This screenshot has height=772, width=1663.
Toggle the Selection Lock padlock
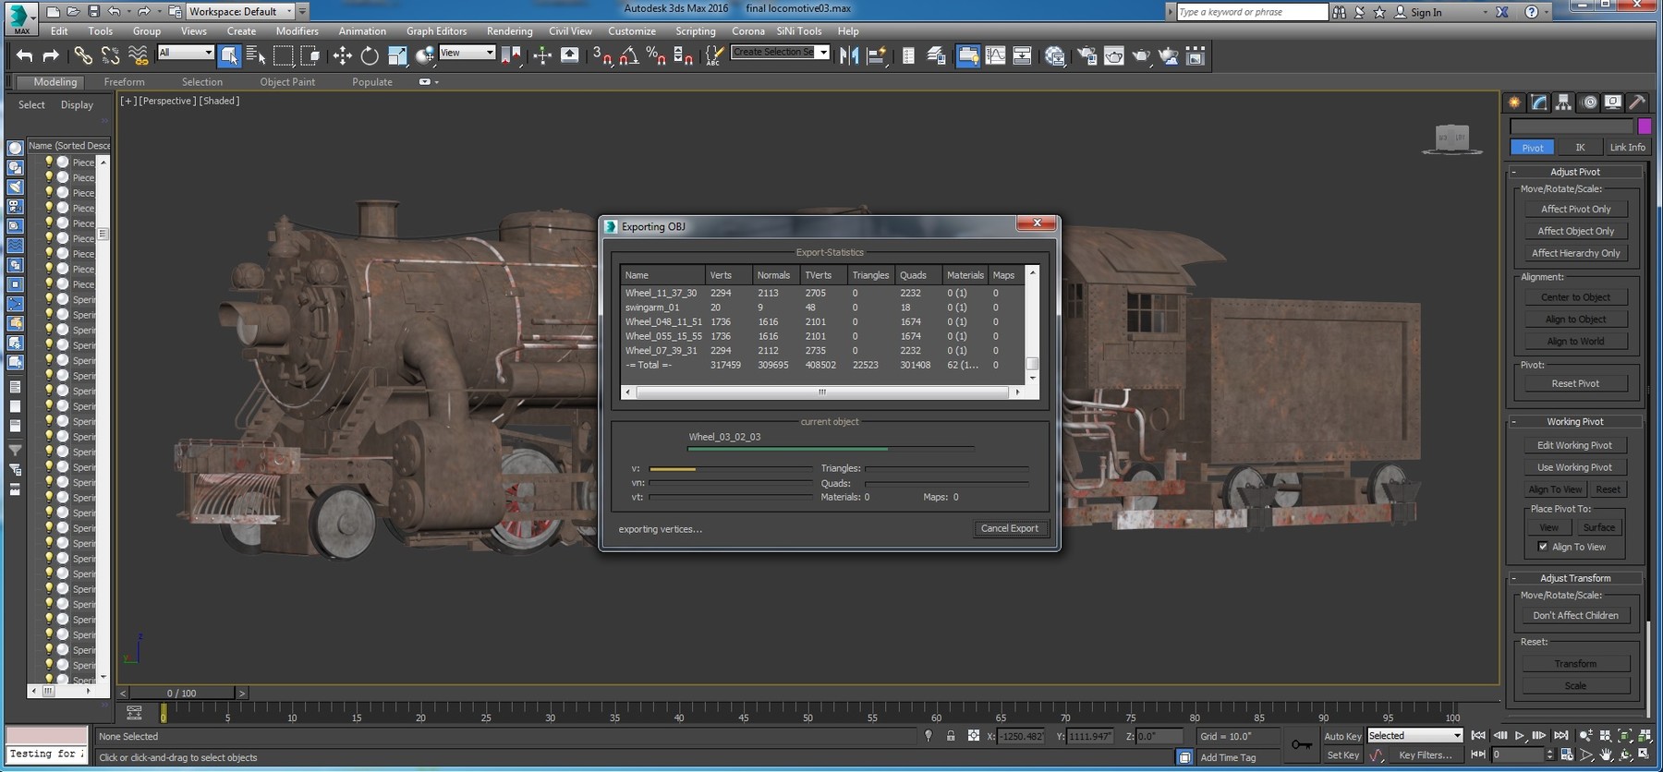[x=951, y=736]
